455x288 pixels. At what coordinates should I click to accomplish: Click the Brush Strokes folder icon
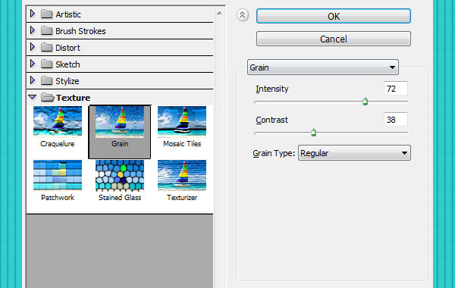pos(46,31)
